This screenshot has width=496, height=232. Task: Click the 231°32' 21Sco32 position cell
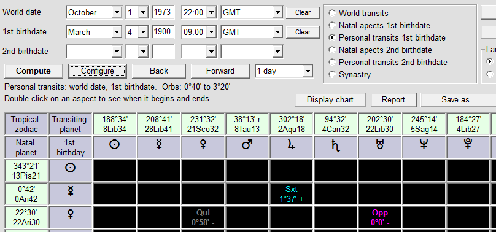(203, 124)
